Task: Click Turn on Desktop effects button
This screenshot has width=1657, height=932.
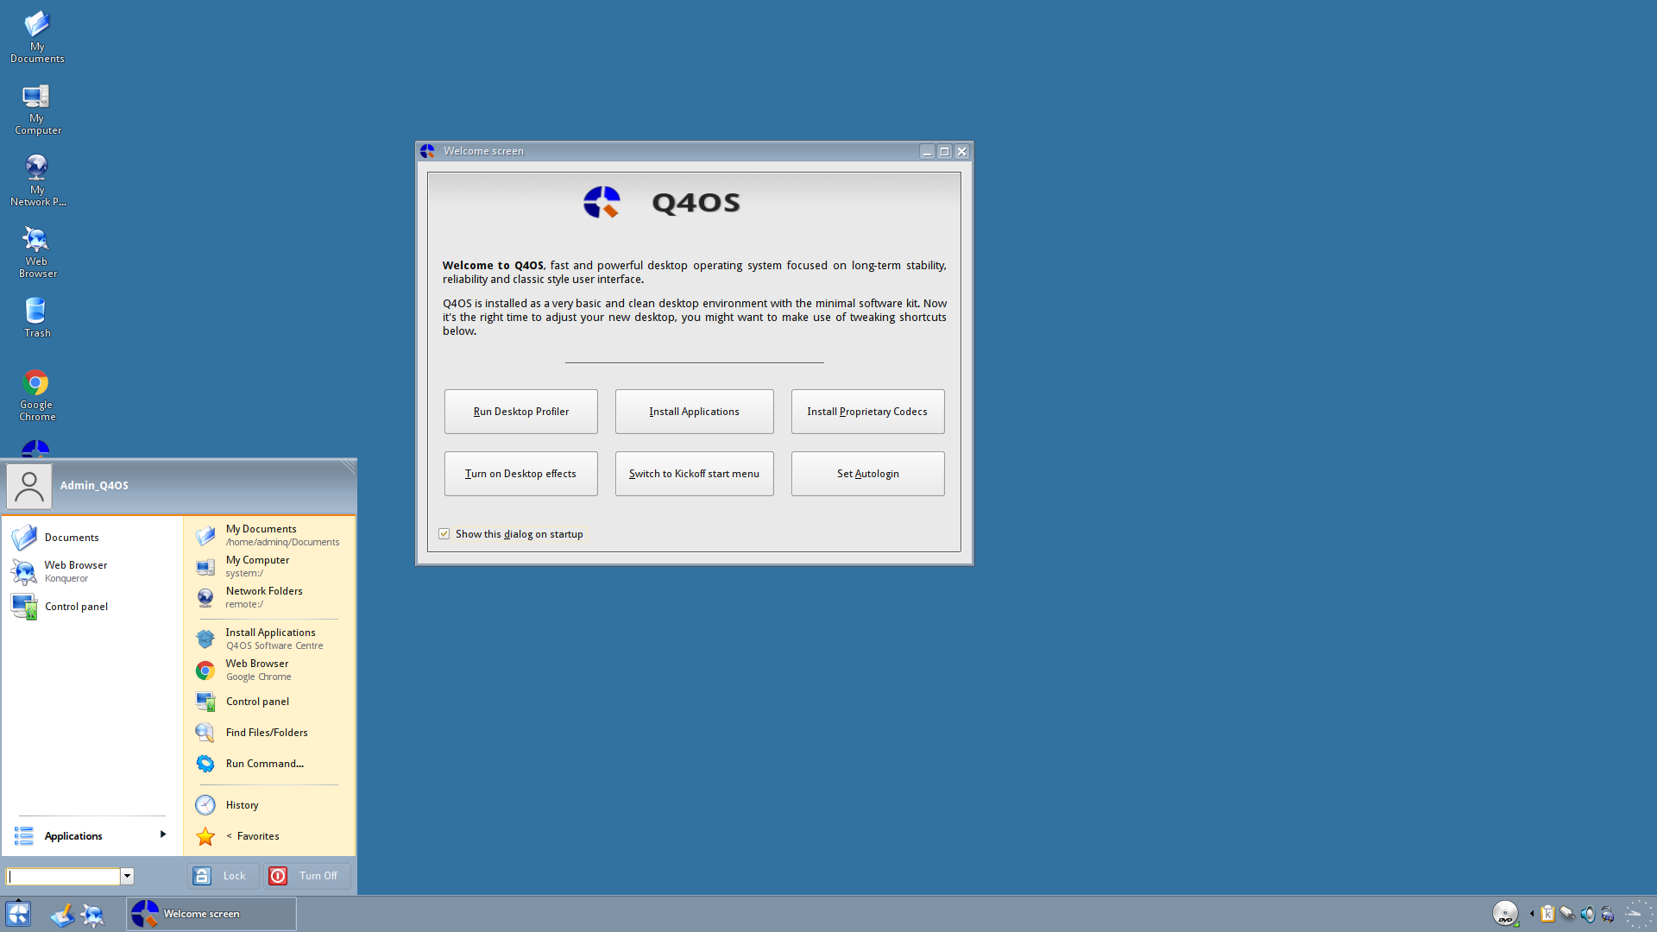Action: [x=521, y=474]
